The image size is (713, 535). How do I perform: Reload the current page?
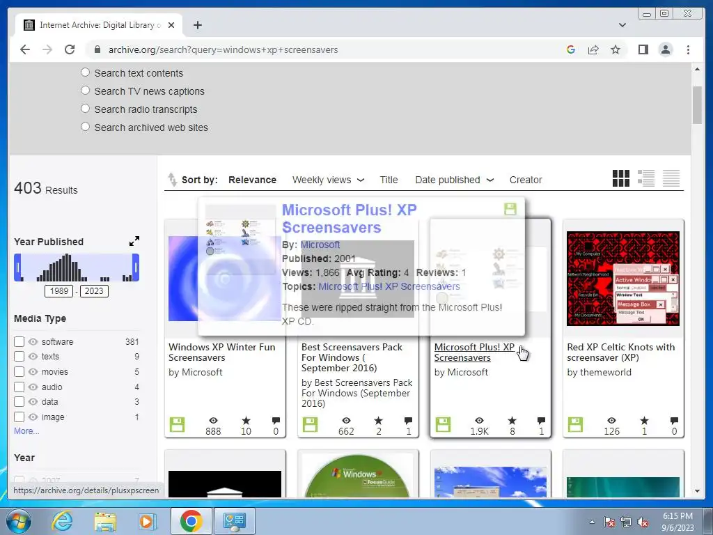[70, 49]
